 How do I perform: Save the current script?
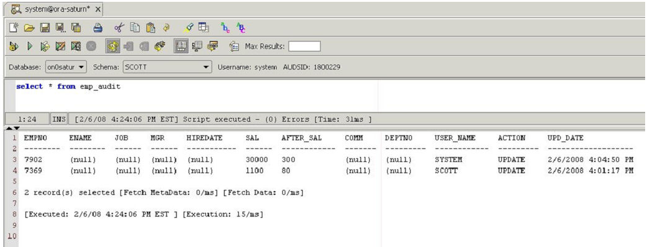[45, 28]
